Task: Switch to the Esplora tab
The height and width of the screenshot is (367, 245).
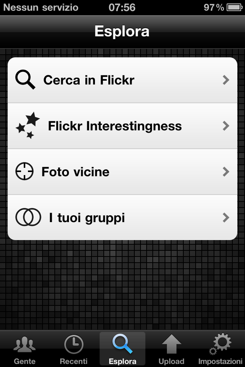Action: tap(122, 349)
